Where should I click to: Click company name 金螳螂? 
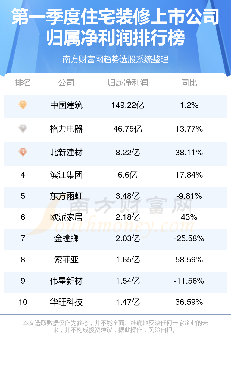tap(66, 238)
